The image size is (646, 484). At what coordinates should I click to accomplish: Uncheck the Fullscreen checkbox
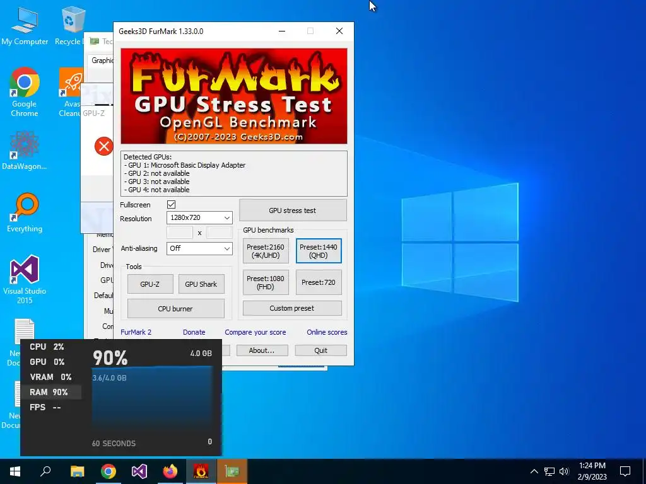[x=172, y=205]
